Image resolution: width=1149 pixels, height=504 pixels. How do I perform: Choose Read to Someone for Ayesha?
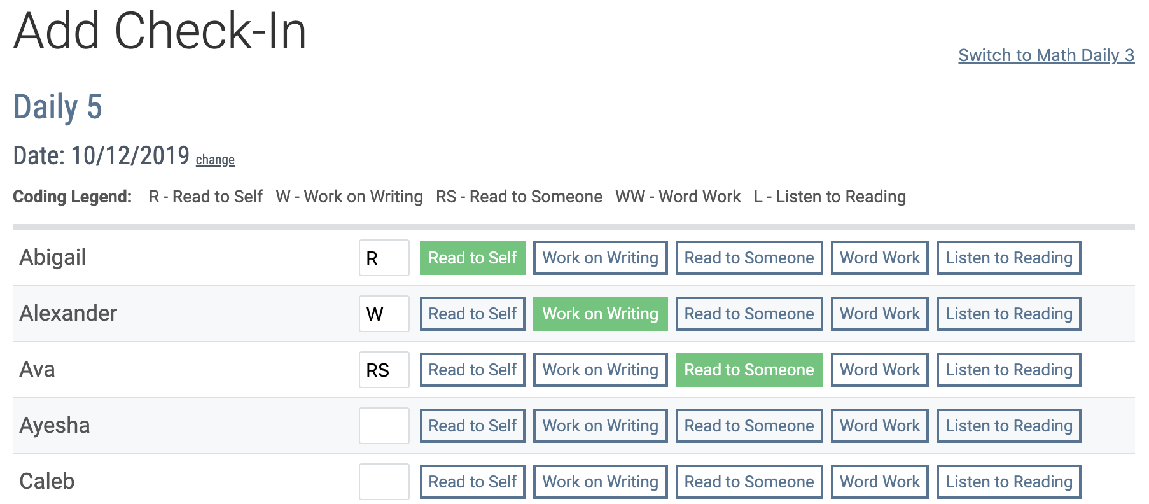[749, 426]
